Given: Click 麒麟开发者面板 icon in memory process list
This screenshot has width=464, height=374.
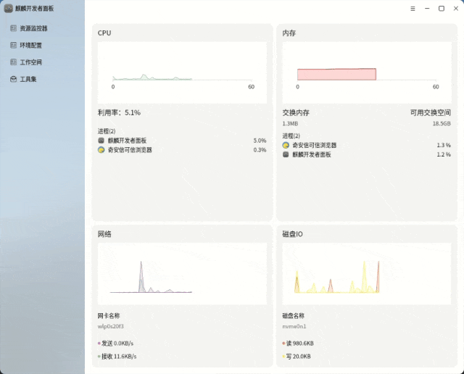Looking at the screenshot, I should 286,154.
